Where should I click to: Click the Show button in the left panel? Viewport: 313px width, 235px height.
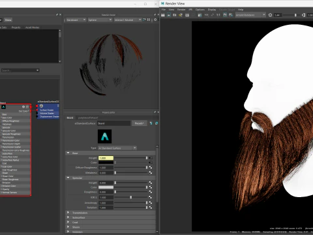pyautogui.click(x=8, y=20)
